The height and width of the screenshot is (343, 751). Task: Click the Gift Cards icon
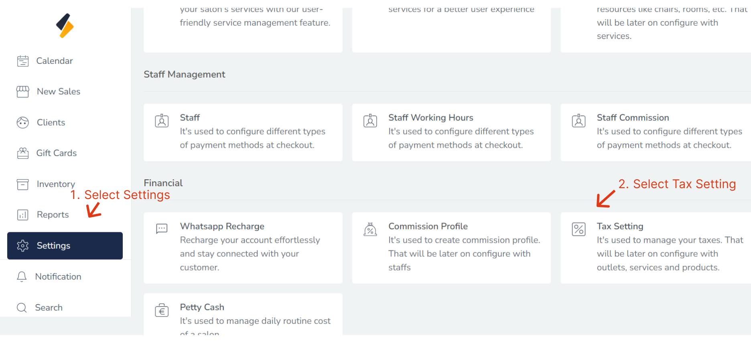[x=23, y=153]
